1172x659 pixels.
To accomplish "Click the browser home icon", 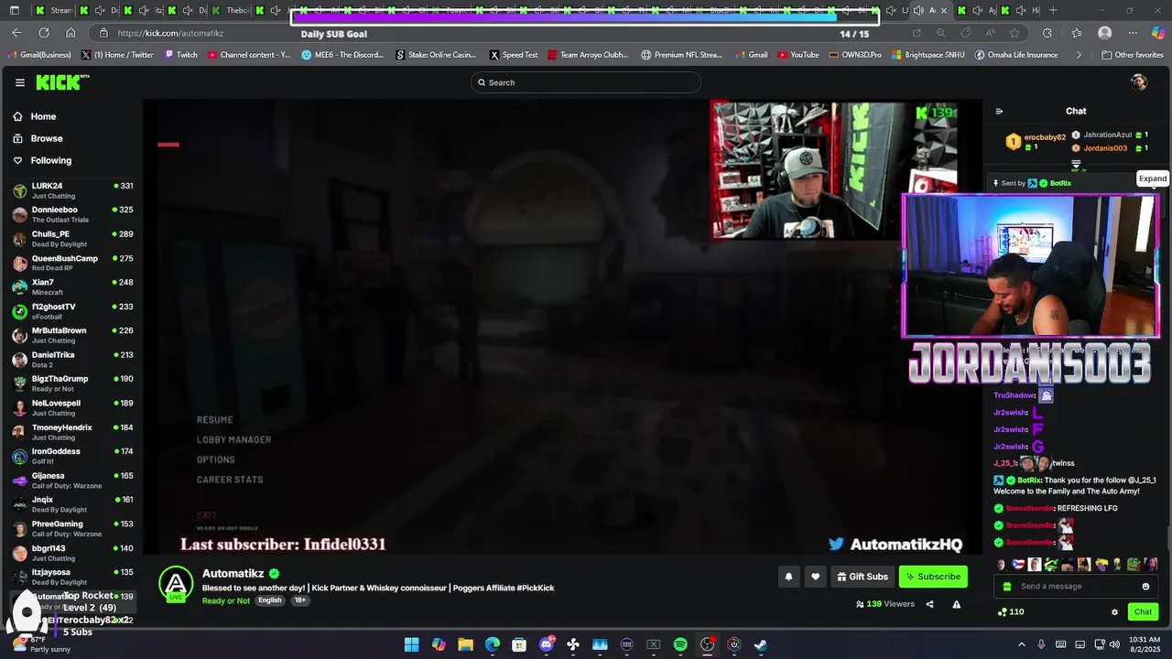I will tap(71, 33).
